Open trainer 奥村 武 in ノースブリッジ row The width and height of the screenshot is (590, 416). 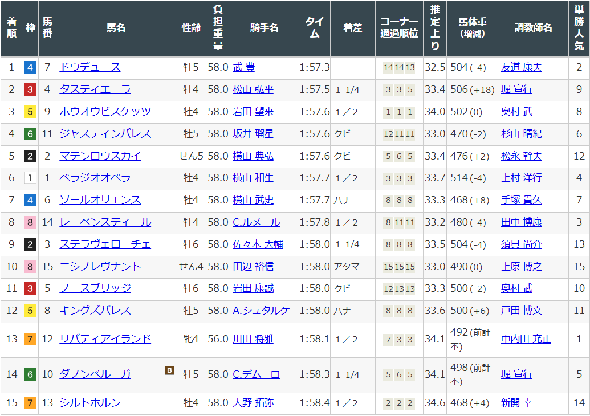coord(516,288)
